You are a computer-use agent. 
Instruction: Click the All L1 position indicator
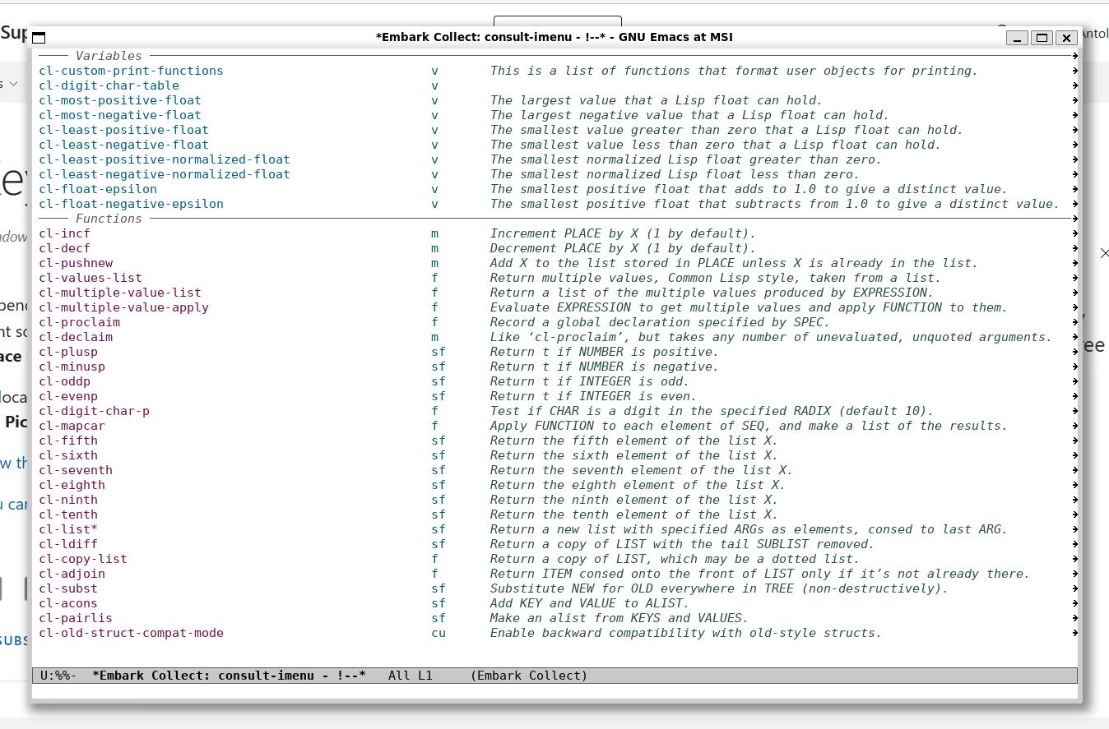410,675
